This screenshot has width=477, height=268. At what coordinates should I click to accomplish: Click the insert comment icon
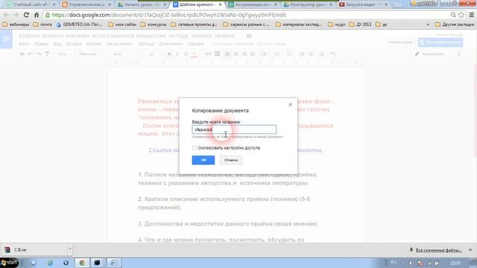point(217,54)
